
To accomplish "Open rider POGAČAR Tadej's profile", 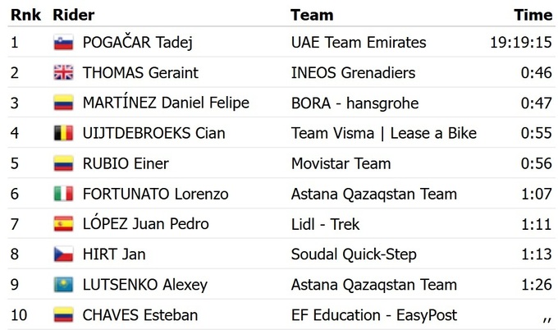I will (x=138, y=43).
